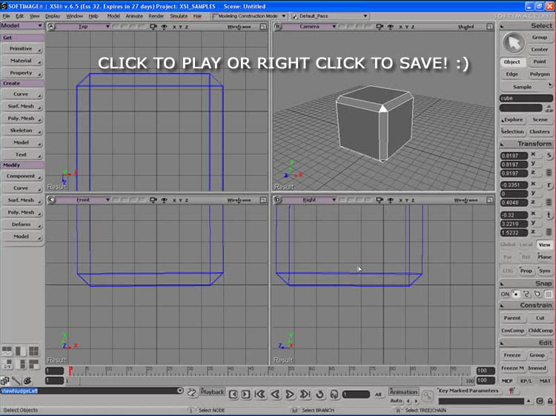556x416 pixels.
Task: Toggle Object selection filter
Action: coord(512,62)
